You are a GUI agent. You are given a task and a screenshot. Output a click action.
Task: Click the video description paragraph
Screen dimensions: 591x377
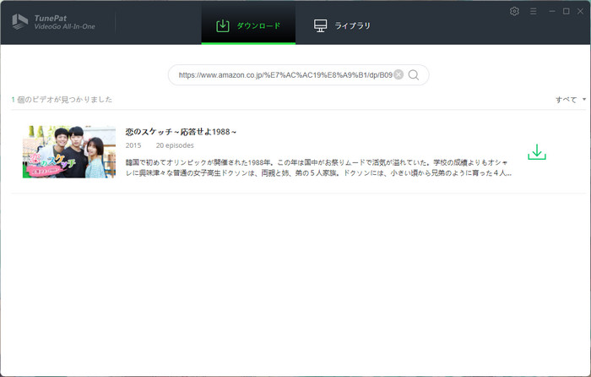point(318,167)
